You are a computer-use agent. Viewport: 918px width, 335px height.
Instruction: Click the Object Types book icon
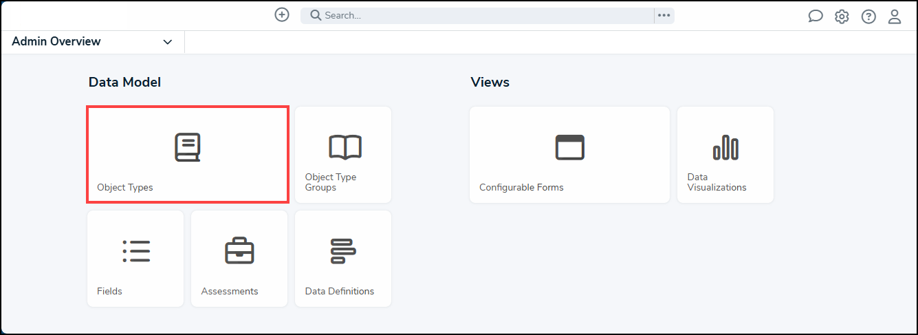coord(187,147)
